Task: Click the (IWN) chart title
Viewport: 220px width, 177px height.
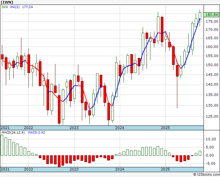Action: point(7,2)
